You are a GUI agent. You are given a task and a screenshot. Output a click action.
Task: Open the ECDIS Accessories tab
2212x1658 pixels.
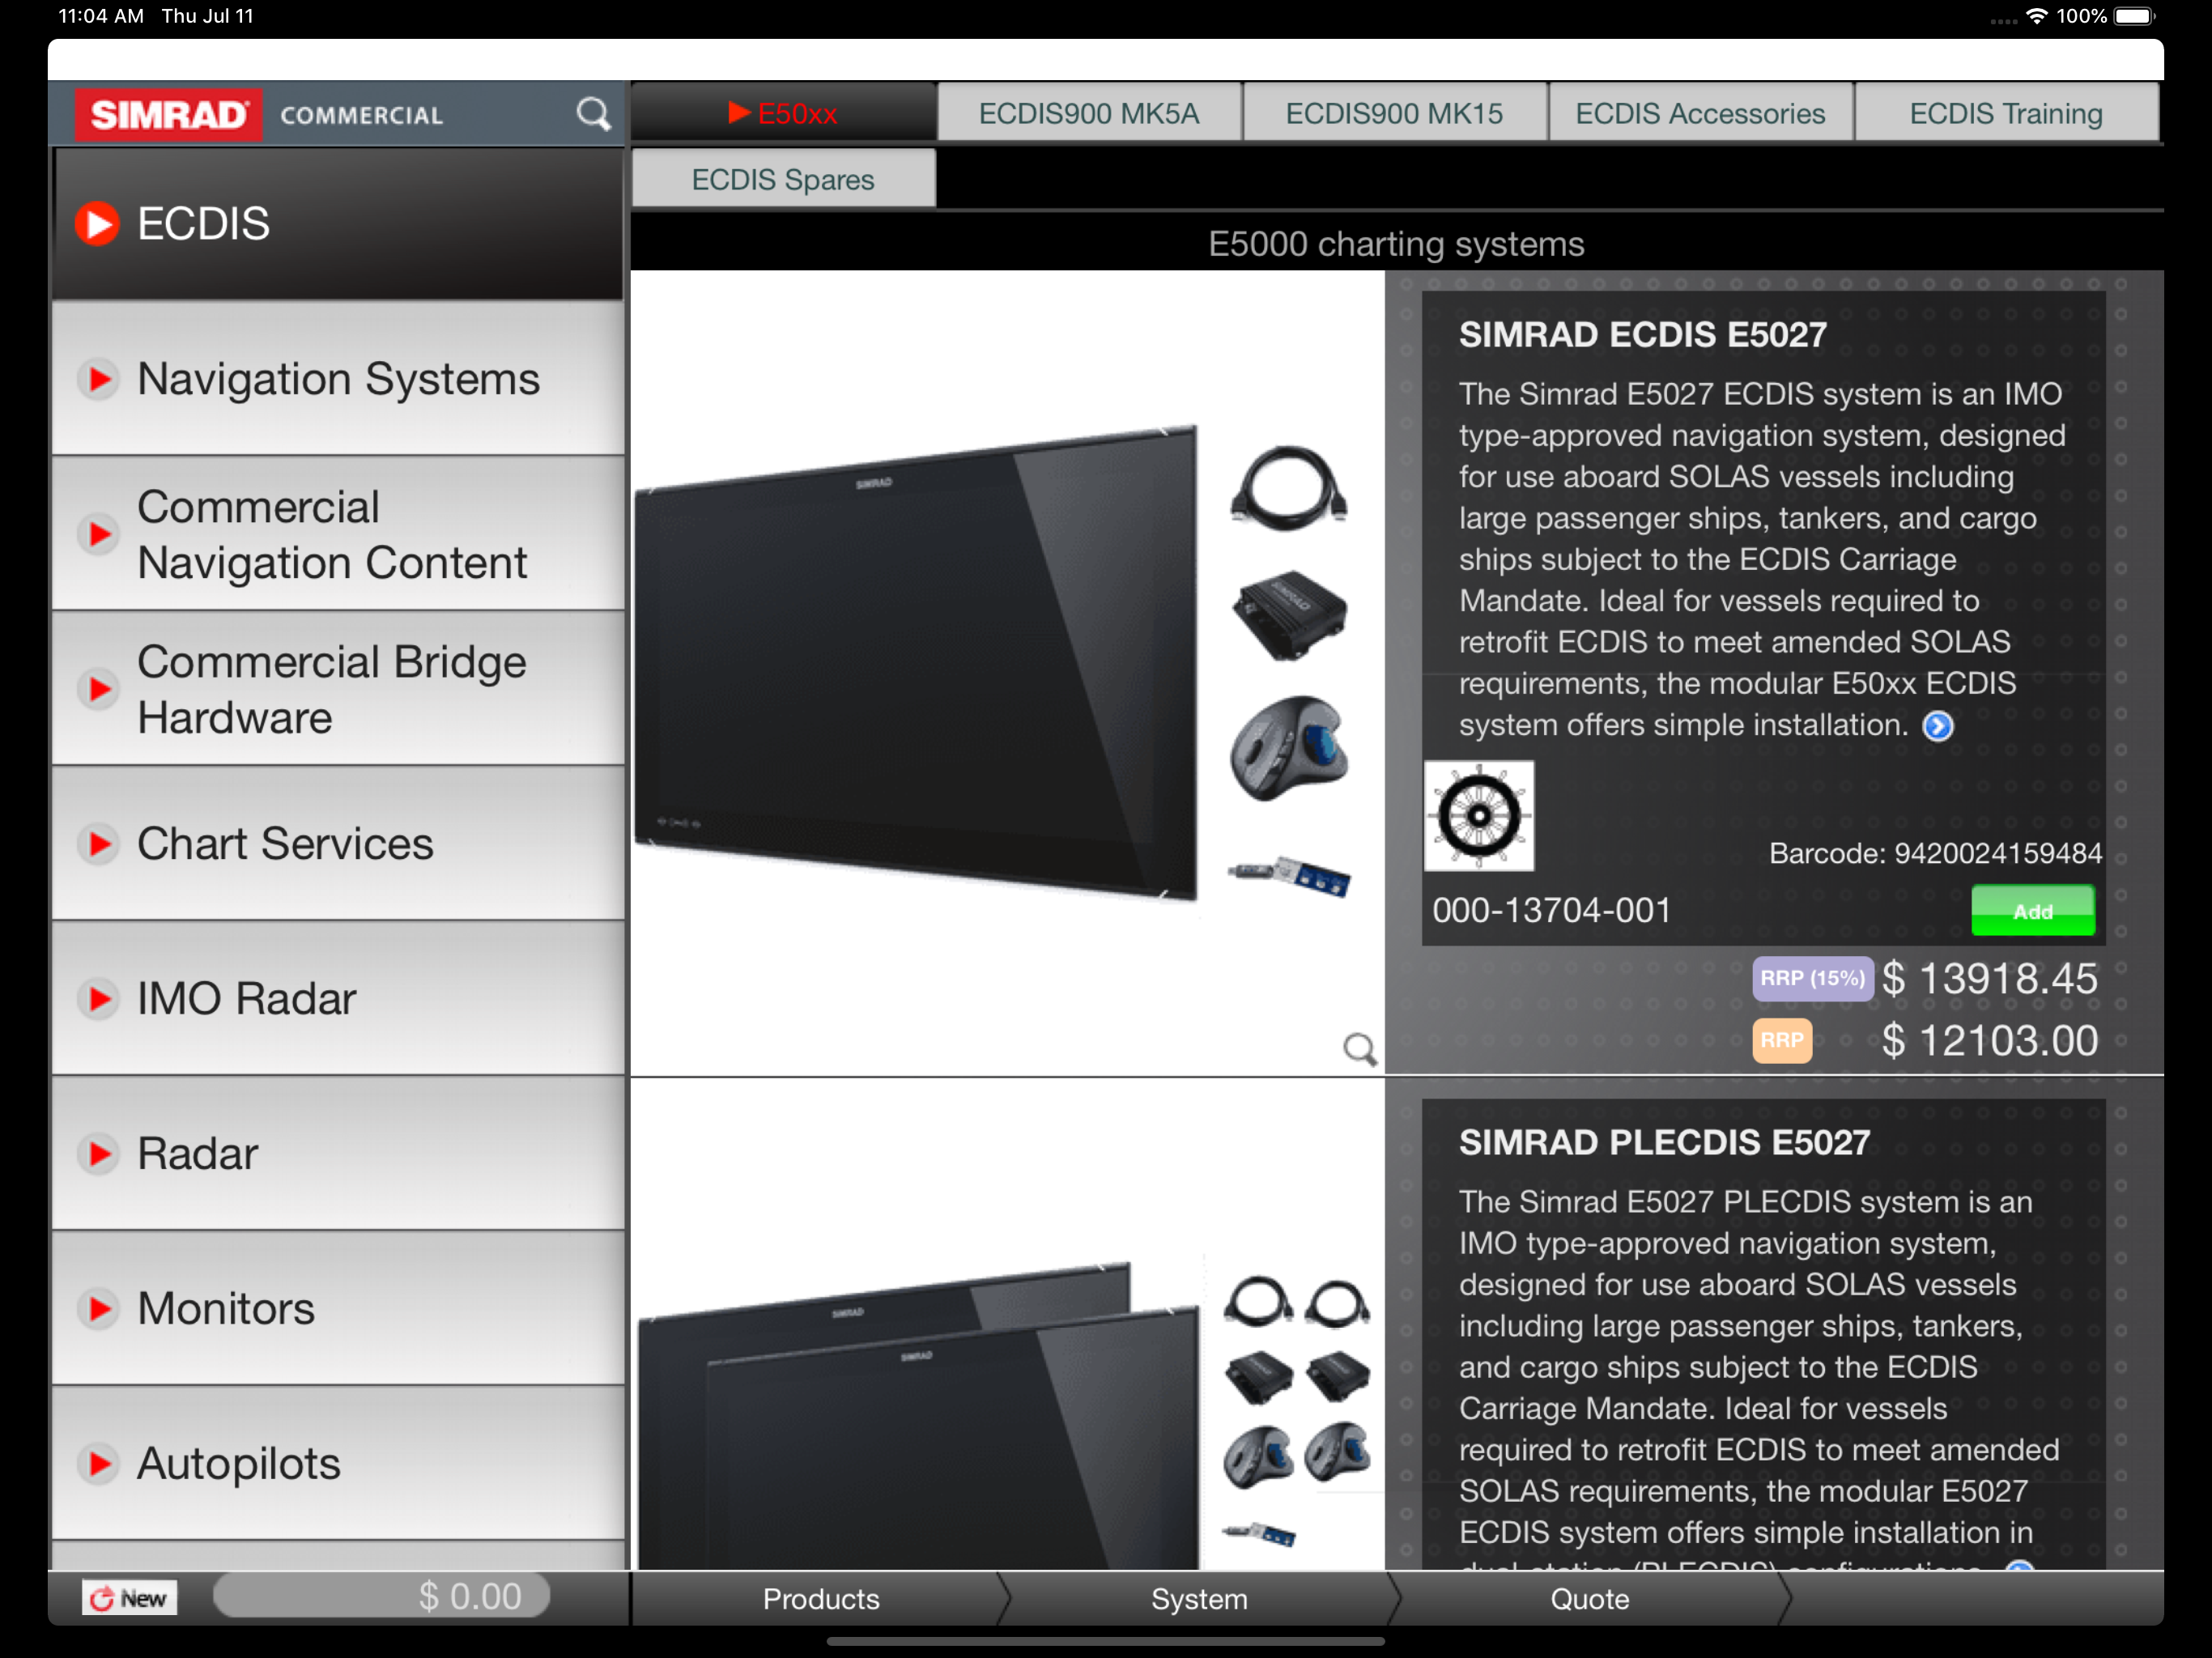(1700, 114)
